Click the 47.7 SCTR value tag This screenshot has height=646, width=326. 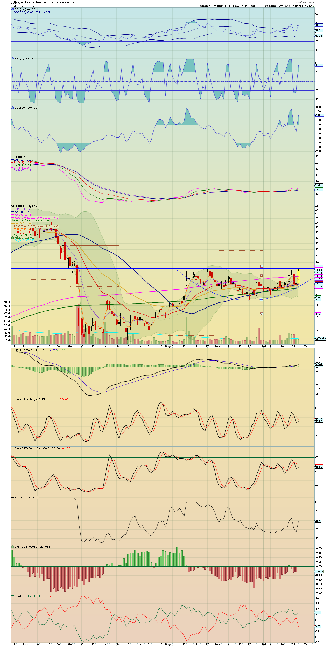click(318, 521)
